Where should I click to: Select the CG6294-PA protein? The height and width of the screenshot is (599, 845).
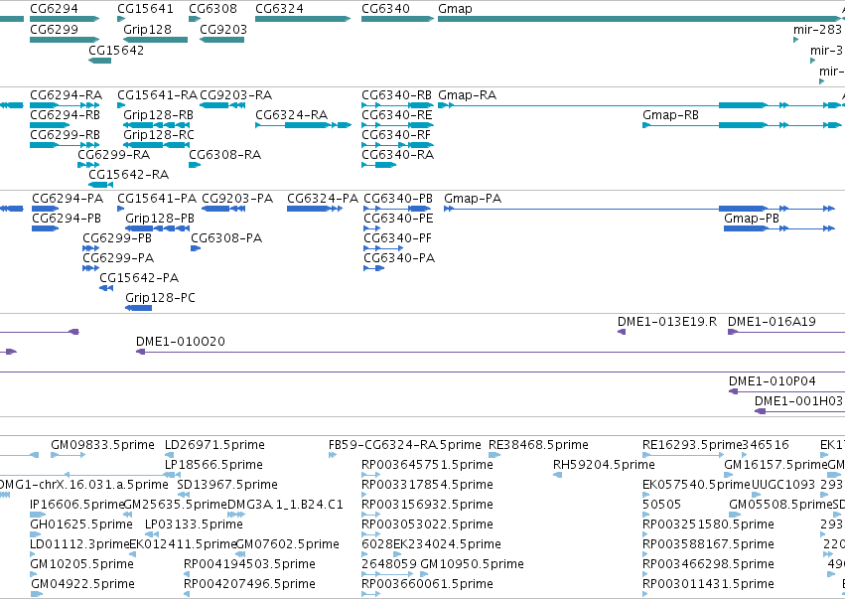(x=46, y=209)
